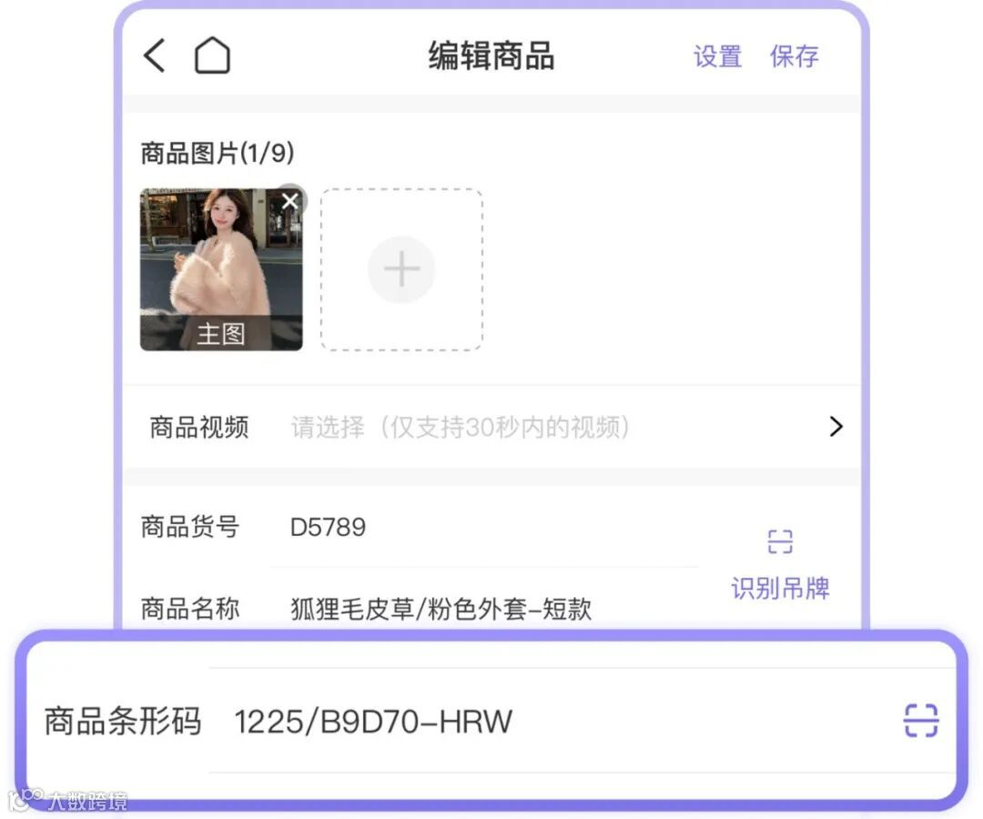Open 设置 in the header

pos(718,56)
